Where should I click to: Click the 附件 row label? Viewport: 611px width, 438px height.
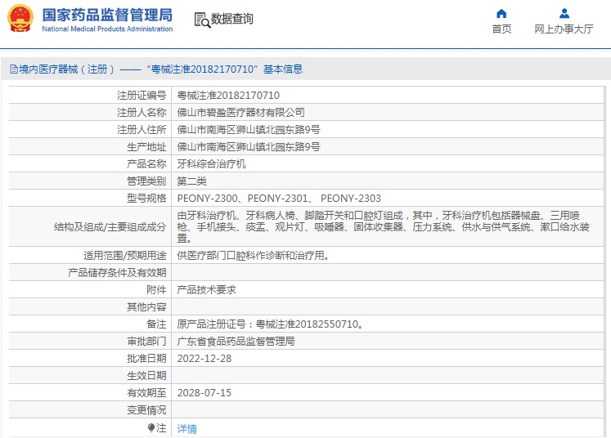coord(157,289)
